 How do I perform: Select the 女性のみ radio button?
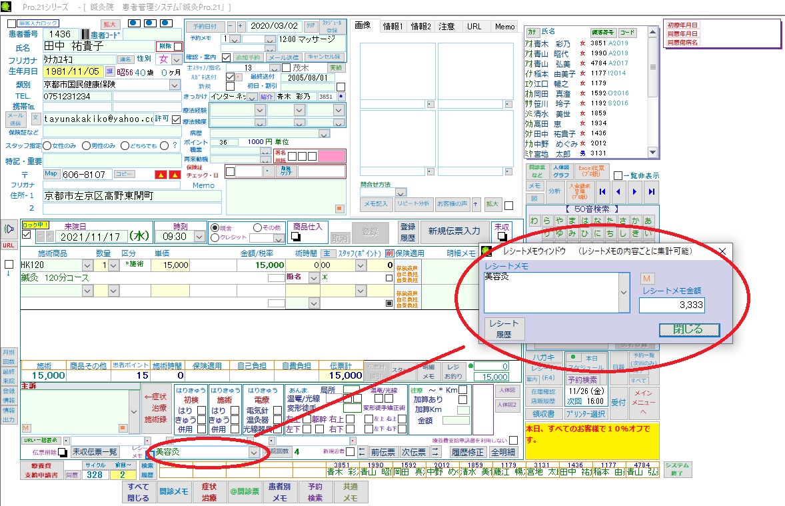click(47, 145)
